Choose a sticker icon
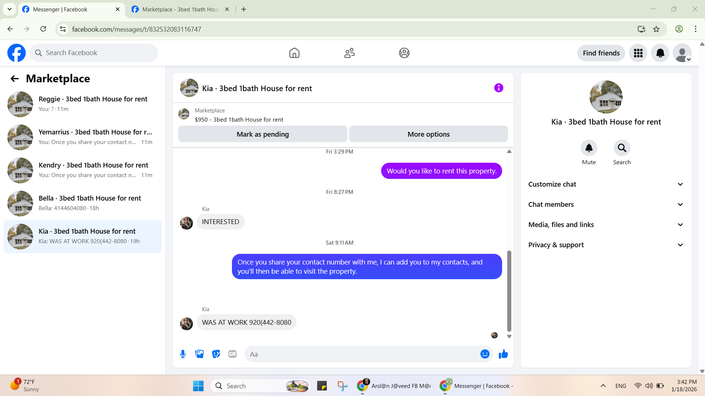Image resolution: width=705 pixels, height=396 pixels. [x=216, y=354]
